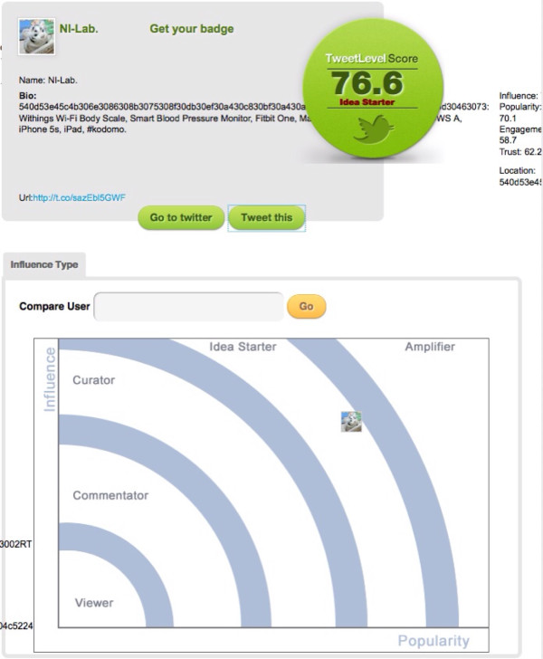Click the red Idea Starter label on badge
The width and height of the screenshot is (543, 659).
[x=367, y=101]
